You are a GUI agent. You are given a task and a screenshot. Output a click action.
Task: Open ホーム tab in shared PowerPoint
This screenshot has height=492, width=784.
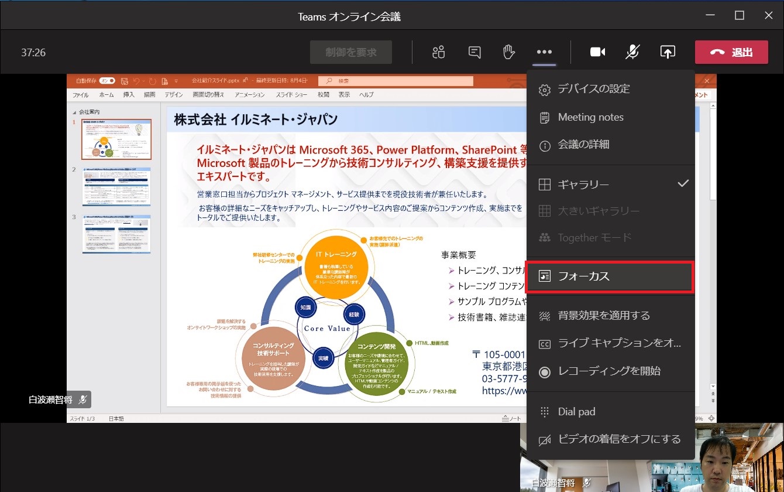[106, 94]
